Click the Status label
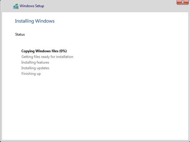 pos(20,34)
